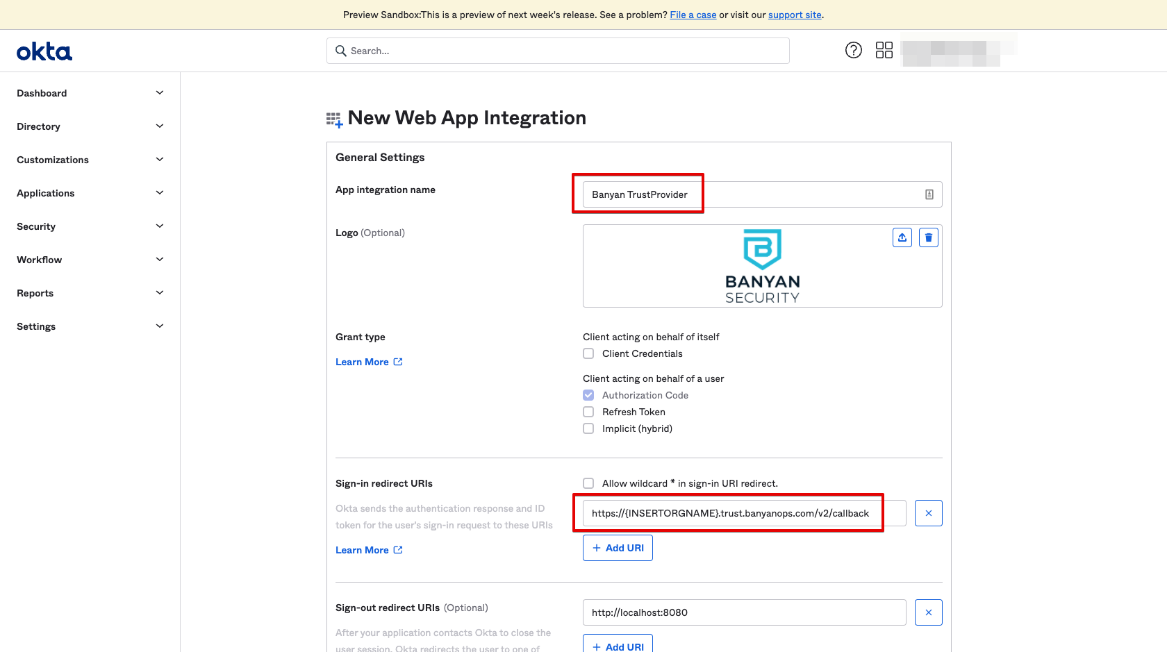Remove the localhost sign-out redirect URI
Image resolution: width=1167 pixels, height=652 pixels.
coord(928,612)
